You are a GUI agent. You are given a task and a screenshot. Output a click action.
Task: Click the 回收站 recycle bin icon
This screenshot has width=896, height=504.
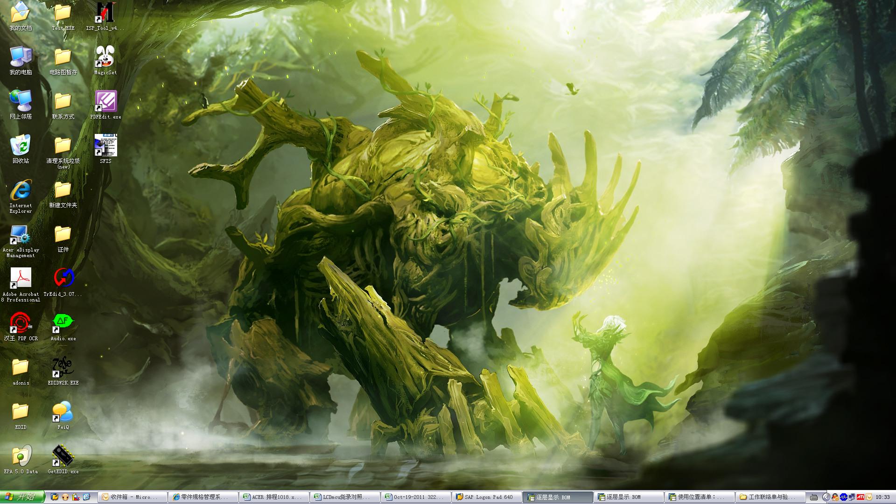pos(21,149)
